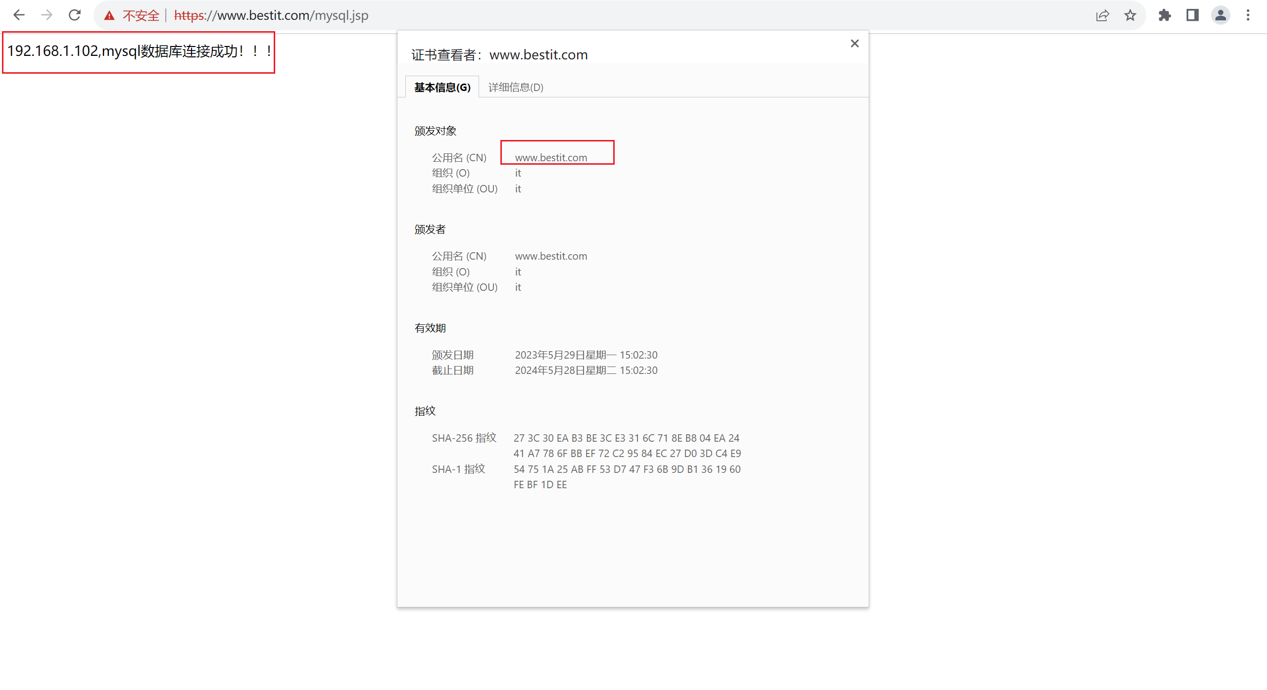
Task: Click the SHA-256 fingerprint first line
Action: click(x=626, y=438)
